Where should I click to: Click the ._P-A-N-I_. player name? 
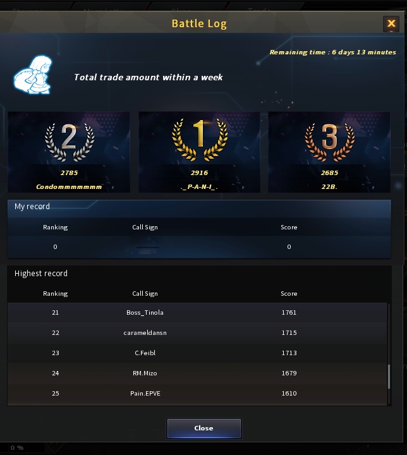[x=199, y=187]
